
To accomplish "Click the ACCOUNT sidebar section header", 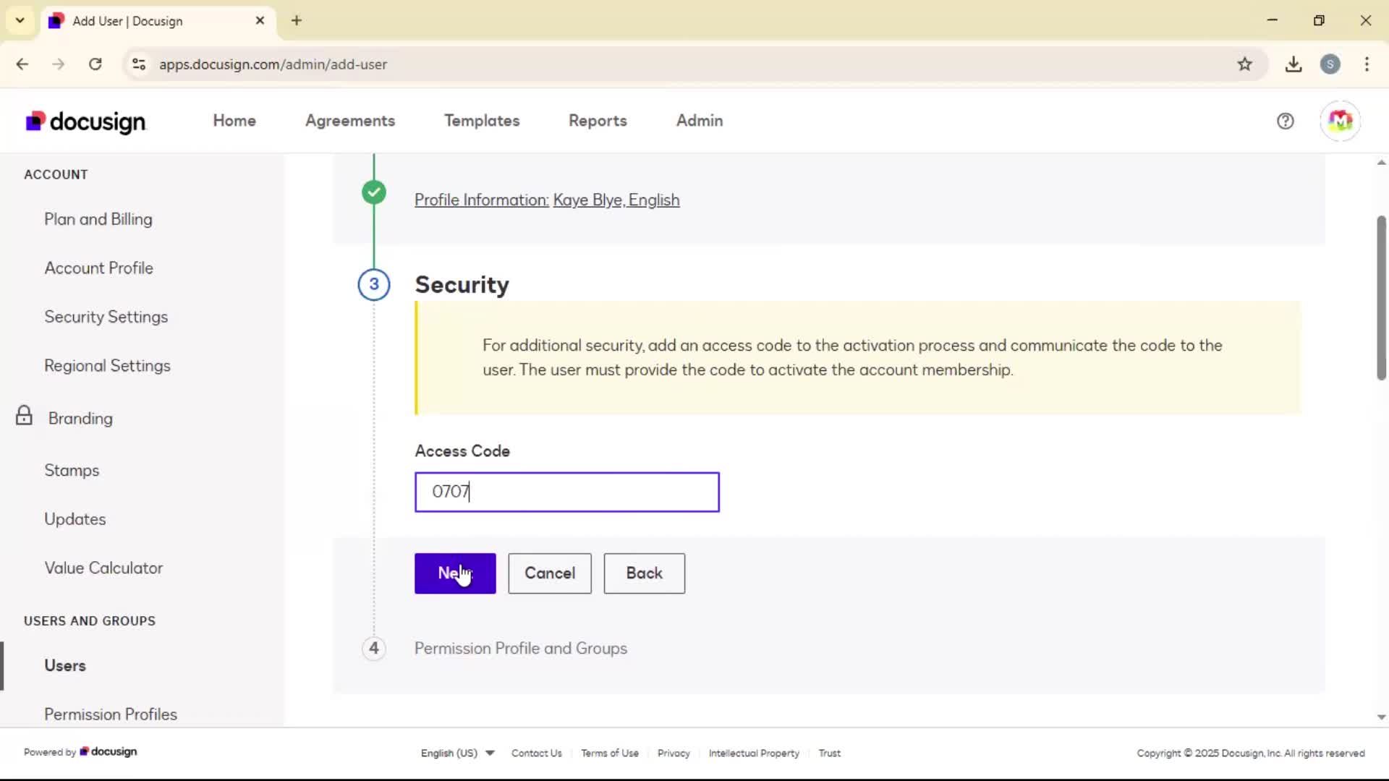I will coord(56,174).
